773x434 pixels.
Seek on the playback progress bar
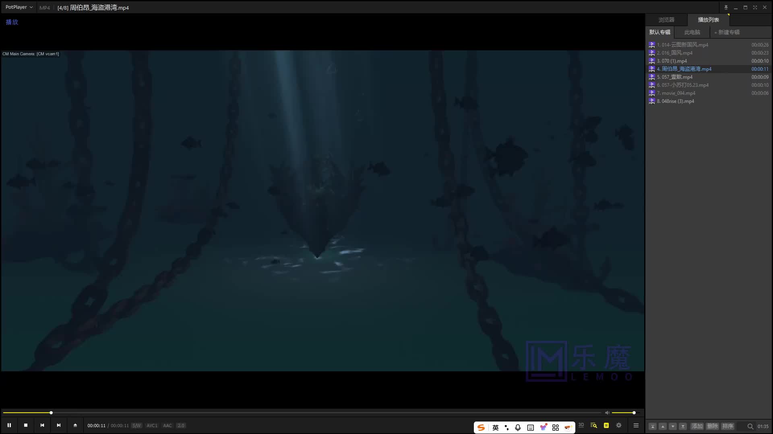click(x=302, y=413)
